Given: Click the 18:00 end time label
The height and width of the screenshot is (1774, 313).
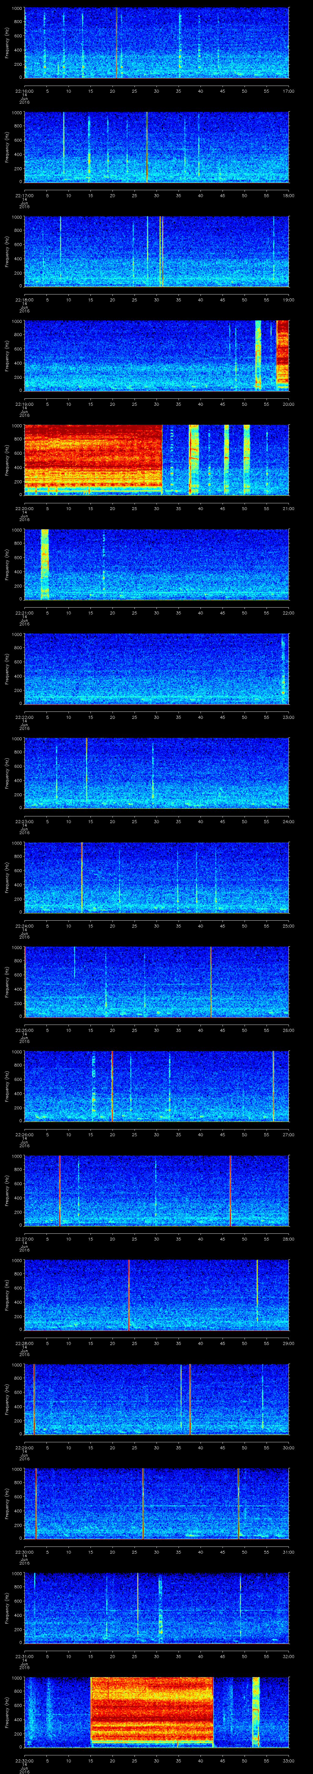Looking at the screenshot, I should [x=288, y=196].
